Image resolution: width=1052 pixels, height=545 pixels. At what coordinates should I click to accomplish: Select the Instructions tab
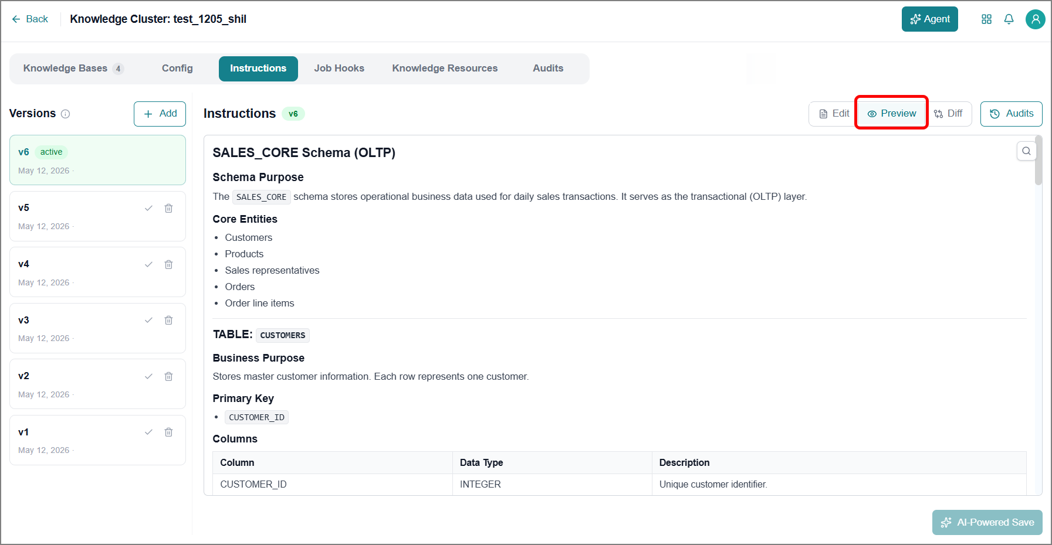click(258, 69)
